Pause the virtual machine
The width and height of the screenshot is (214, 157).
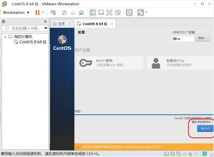pos(37,13)
